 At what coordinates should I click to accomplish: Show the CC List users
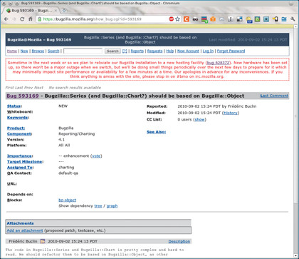[x=199, y=119]
